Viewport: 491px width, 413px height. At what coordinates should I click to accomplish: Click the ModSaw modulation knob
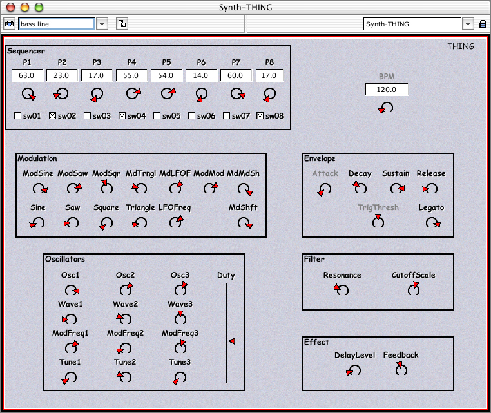[74, 188]
